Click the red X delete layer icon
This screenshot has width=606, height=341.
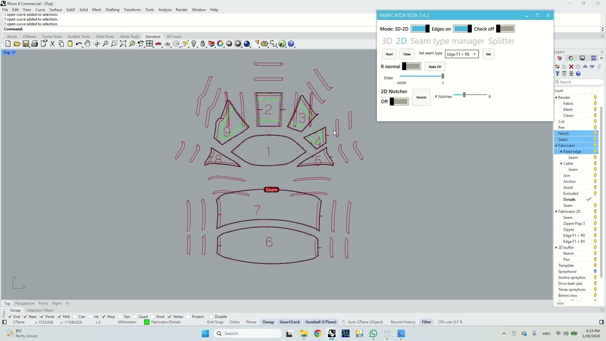pos(571,66)
